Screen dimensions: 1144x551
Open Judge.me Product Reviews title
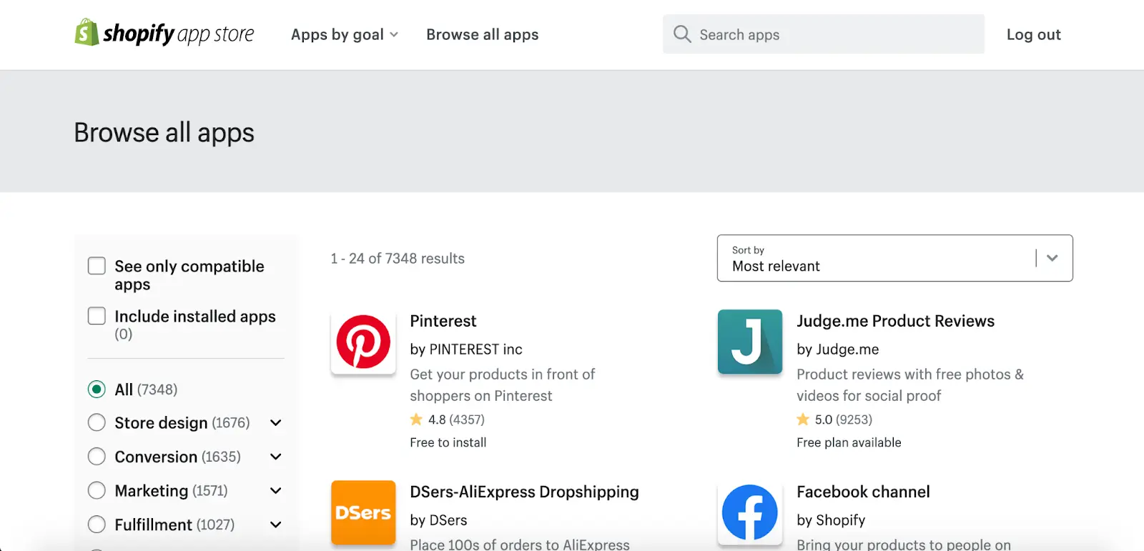(x=895, y=321)
